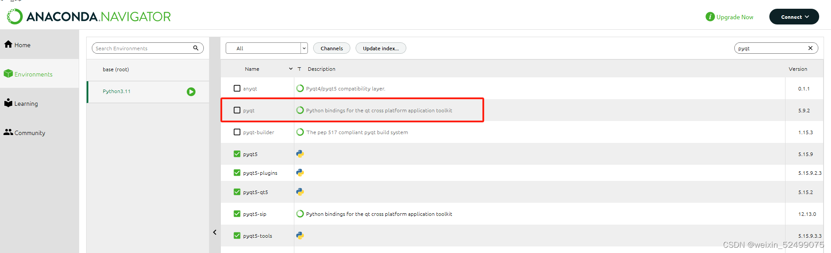
Task: Open the All package filter dropdown
Action: [267, 48]
